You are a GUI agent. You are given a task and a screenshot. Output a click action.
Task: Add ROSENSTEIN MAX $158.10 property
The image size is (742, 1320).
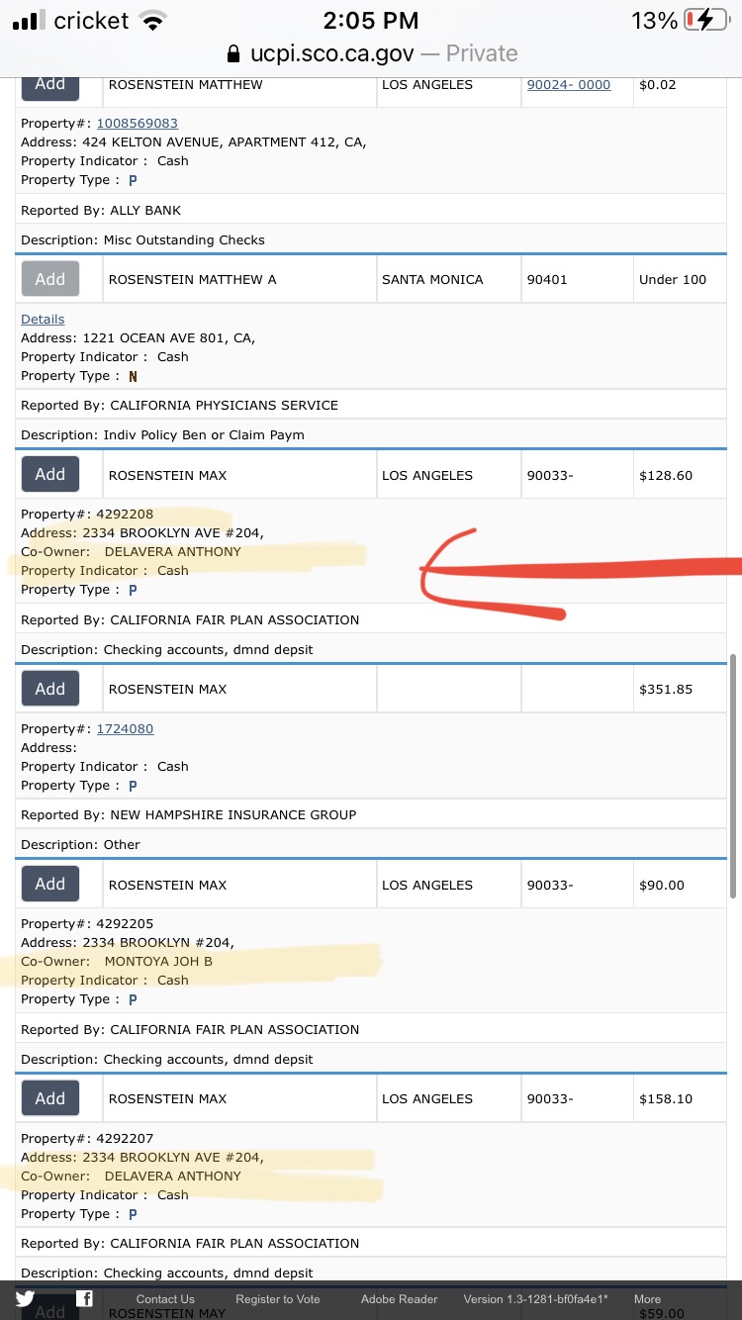50,1098
